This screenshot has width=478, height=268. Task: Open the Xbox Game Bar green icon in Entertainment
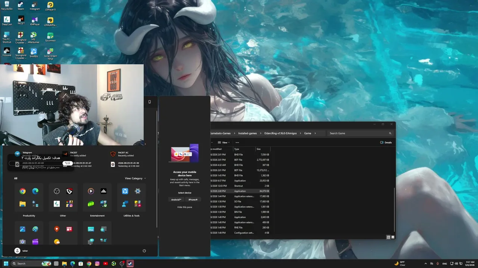(x=91, y=204)
